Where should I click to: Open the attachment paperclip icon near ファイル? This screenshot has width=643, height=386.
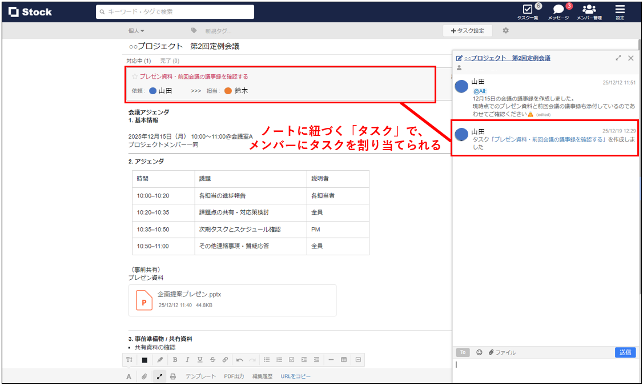(492, 352)
